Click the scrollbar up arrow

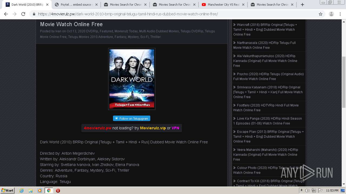click(344, 21)
